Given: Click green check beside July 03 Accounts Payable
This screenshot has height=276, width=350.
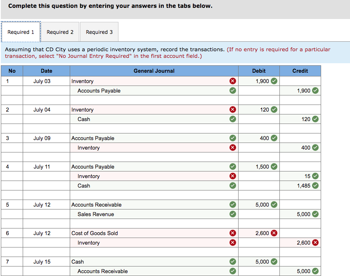Looking at the screenshot, I should 233,90.
